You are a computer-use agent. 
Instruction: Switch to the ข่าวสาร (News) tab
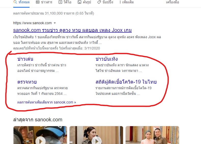44,2
